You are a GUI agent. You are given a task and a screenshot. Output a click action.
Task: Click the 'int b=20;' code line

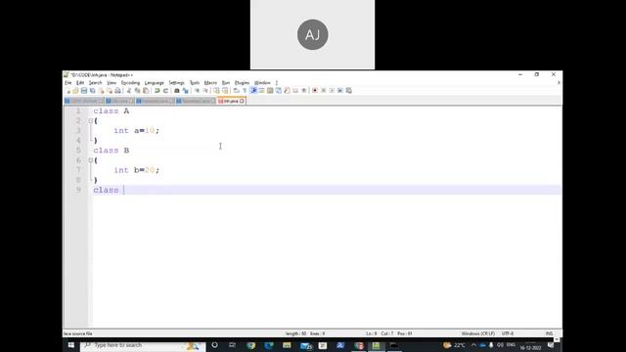[x=137, y=170]
